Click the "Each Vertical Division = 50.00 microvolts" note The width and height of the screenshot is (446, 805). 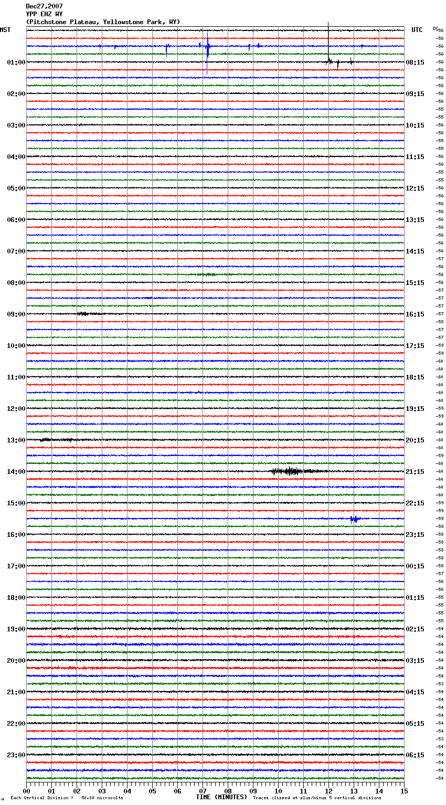[67, 798]
